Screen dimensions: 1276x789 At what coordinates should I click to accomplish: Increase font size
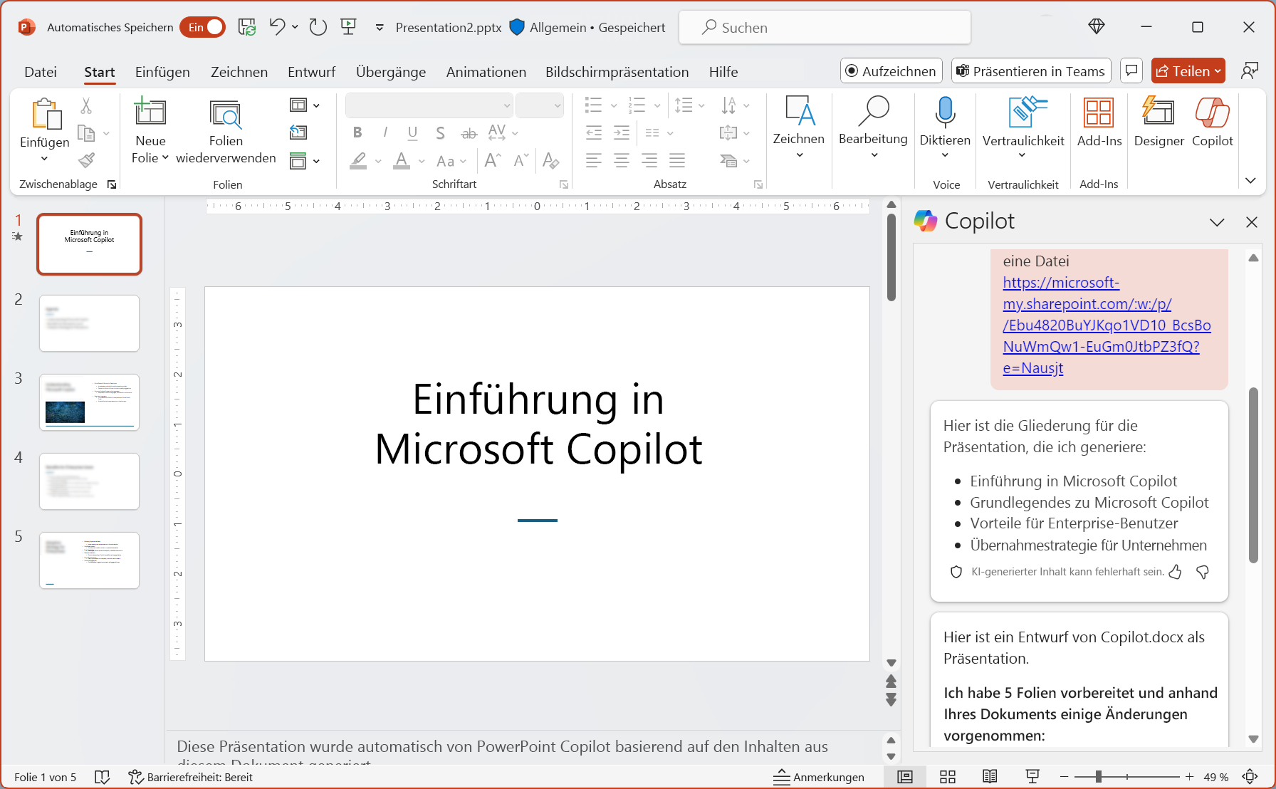pyautogui.click(x=493, y=160)
